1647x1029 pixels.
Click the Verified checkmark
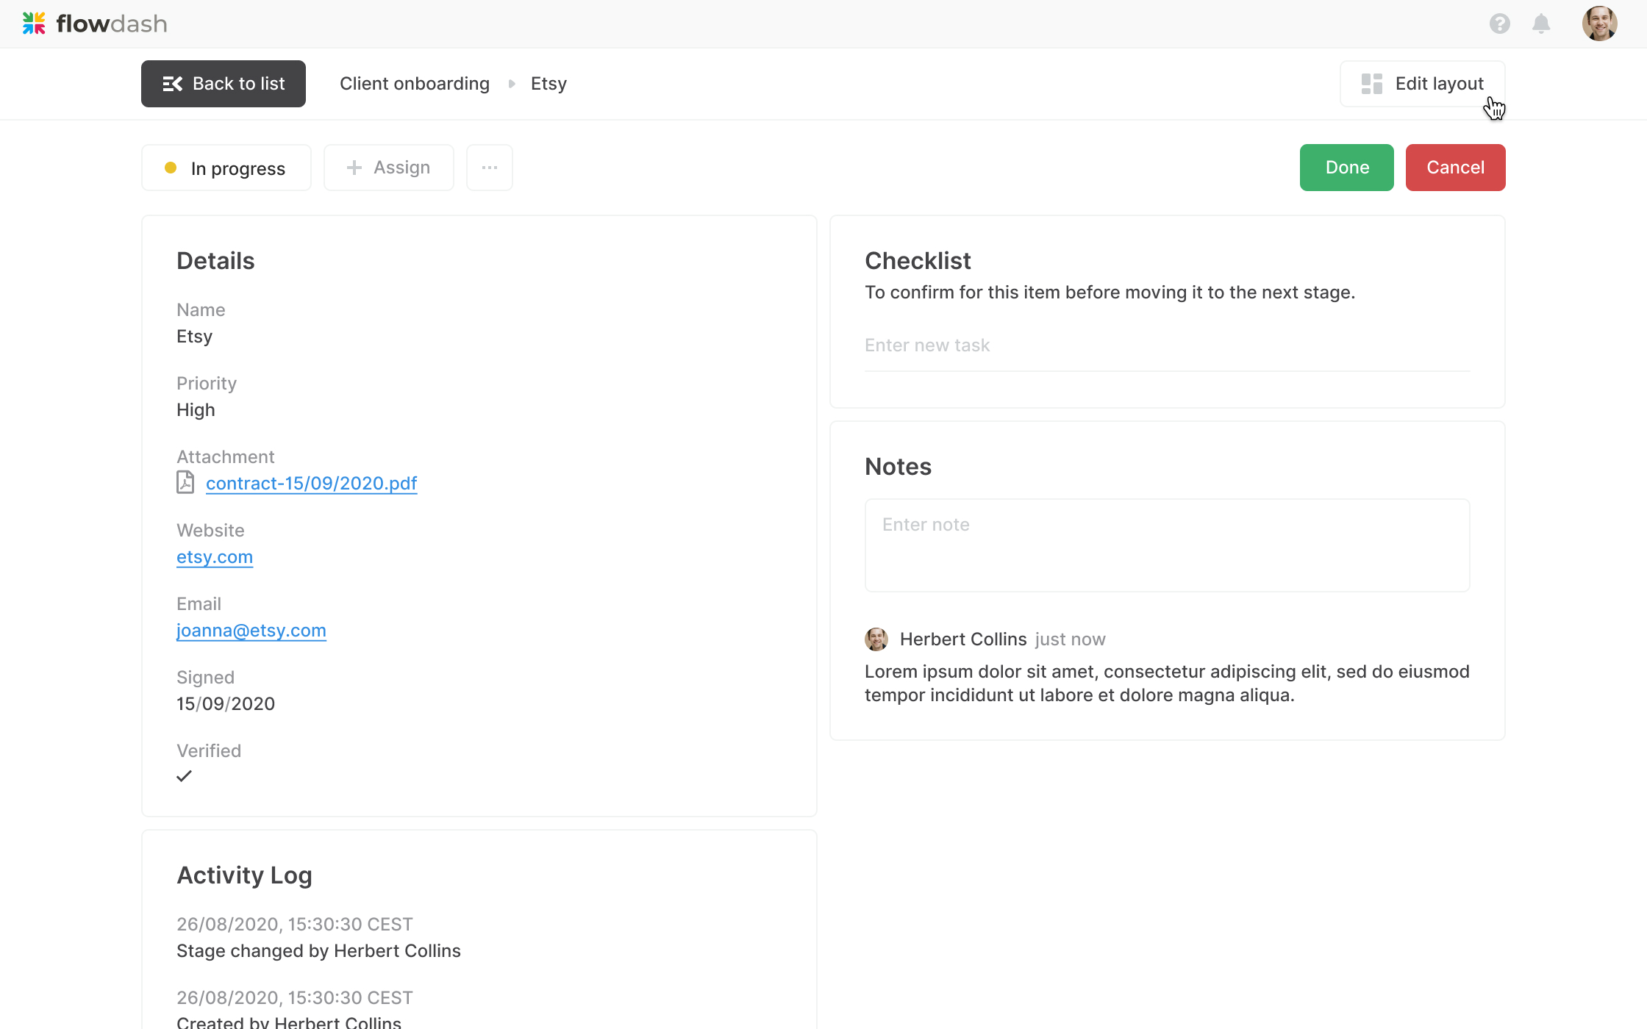coord(184,776)
